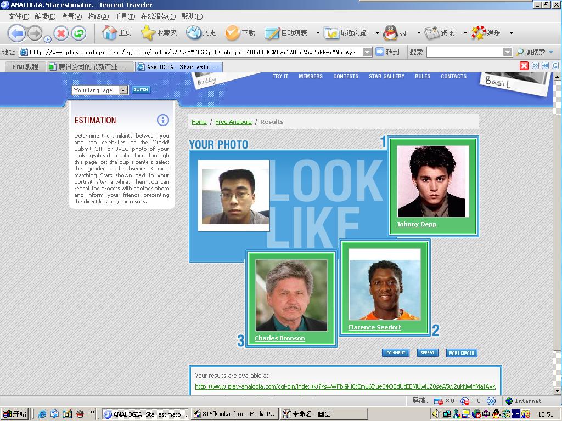Expand the QQ toolbar dropdown arrow
Viewport: 562px width, 421px height.
pos(419,33)
